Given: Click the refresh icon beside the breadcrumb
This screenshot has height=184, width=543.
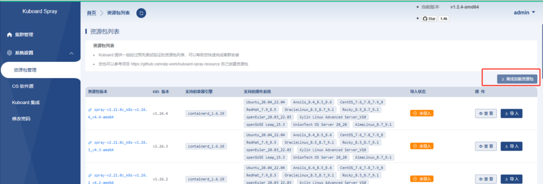Looking at the screenshot, I should point(141,13).
